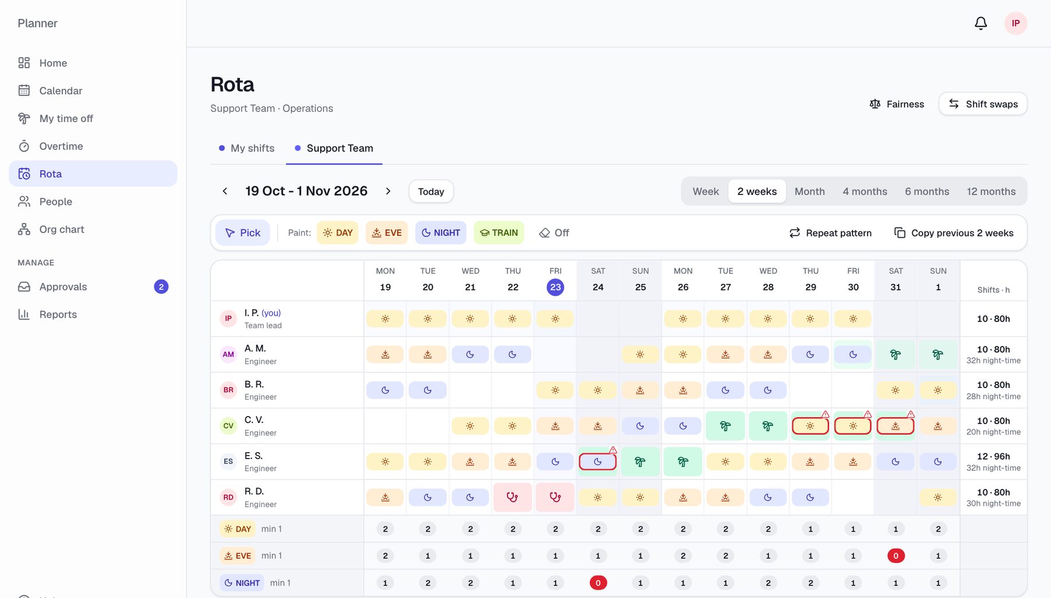Open My time off page
Screen dimensions: 1051x598
tap(93, 118)
